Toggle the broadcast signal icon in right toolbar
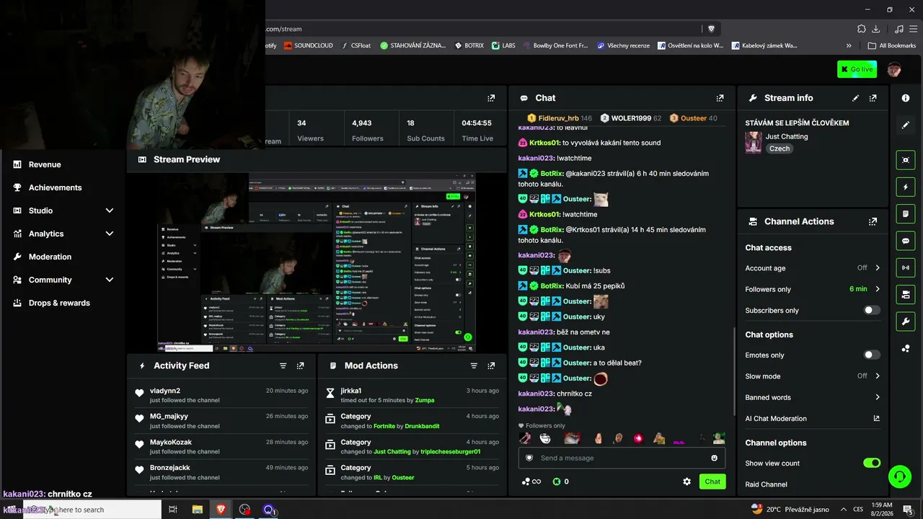 [906, 267]
